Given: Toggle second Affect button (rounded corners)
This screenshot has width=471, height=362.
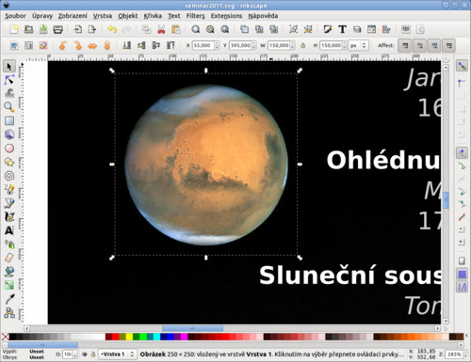Looking at the screenshot, I should [420, 46].
